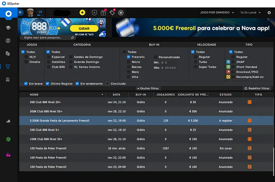Collapse filters with Ocultar filtros
Screen dimensions: 275x182
pos(148,89)
